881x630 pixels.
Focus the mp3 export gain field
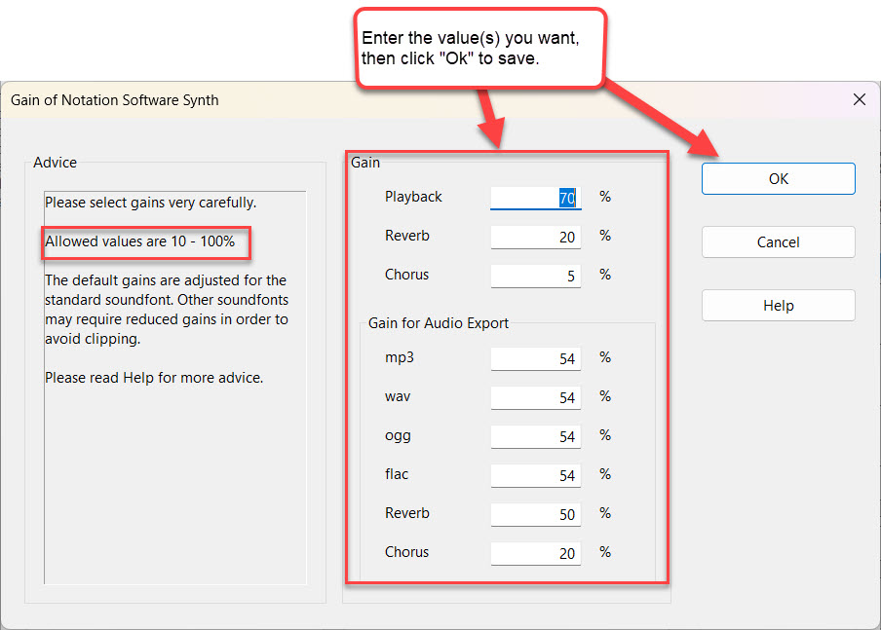(535, 358)
